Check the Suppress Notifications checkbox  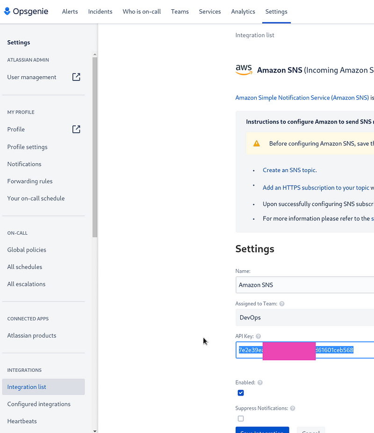point(241,419)
